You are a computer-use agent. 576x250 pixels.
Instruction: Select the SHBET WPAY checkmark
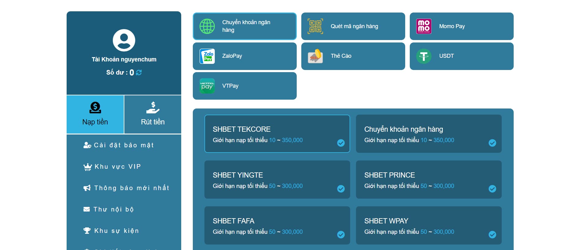click(x=492, y=235)
